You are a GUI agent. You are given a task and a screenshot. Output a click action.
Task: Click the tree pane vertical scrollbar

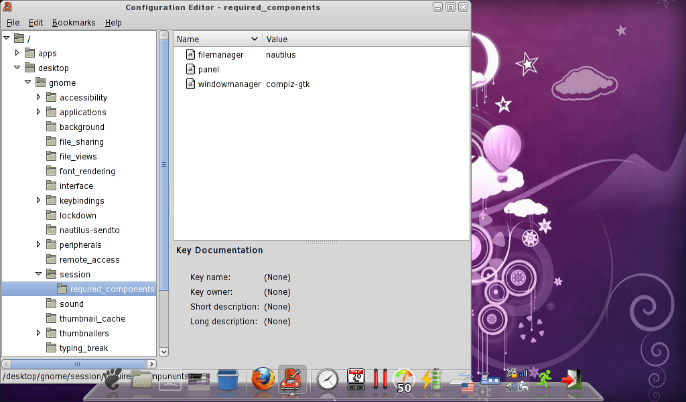(x=163, y=164)
